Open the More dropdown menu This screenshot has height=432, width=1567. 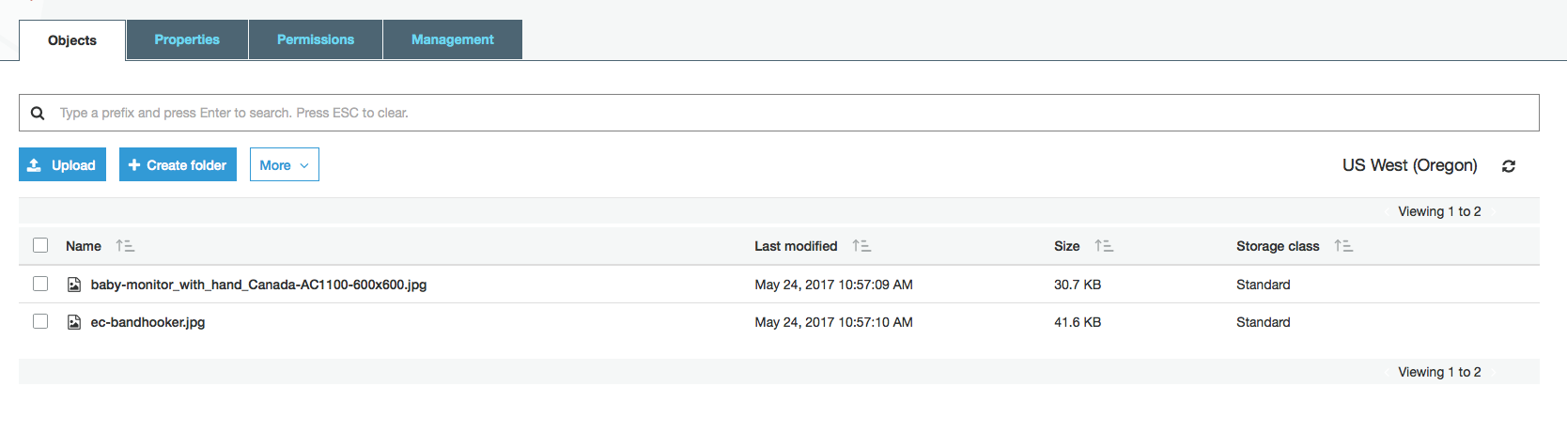tap(284, 165)
